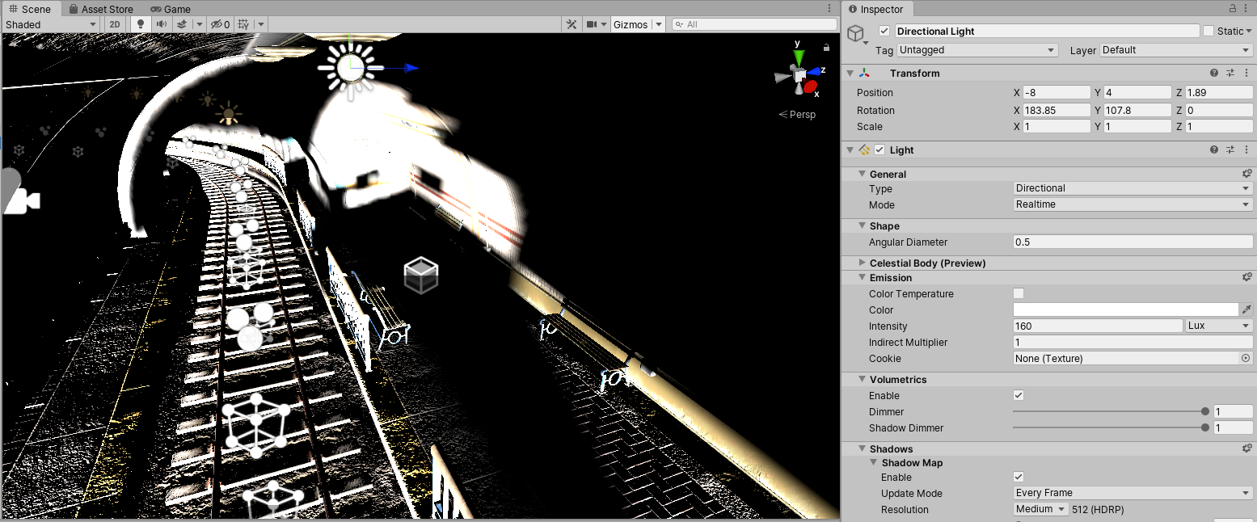Toggle scene lighting with the lightbulb icon

point(141,24)
